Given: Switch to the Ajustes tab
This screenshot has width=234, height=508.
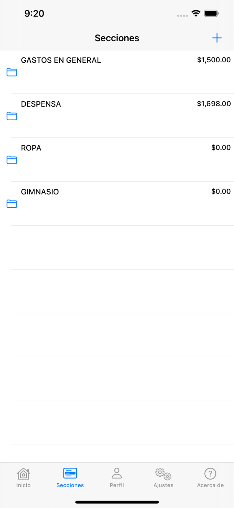Looking at the screenshot, I should (163, 478).
